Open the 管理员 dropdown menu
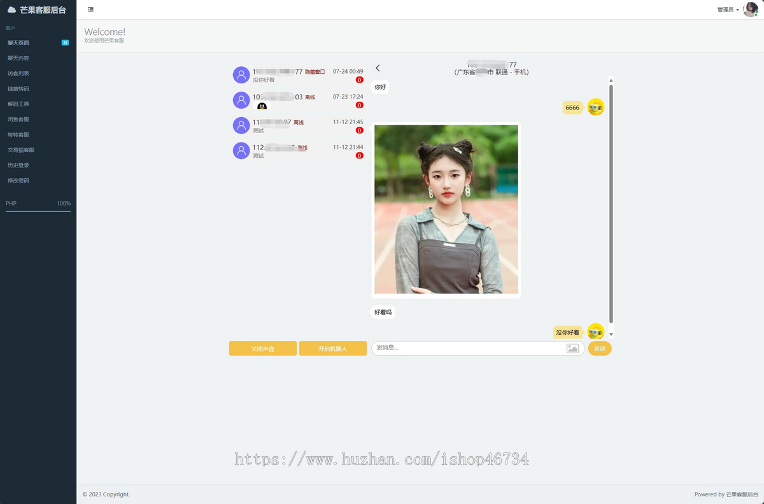This screenshot has height=504, width=764. tap(728, 10)
